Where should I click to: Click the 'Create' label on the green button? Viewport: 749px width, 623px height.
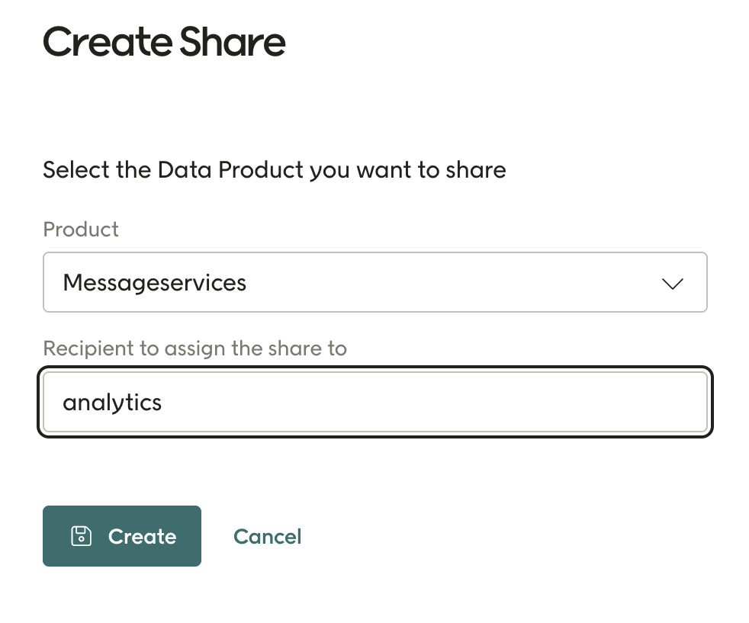pos(143,537)
